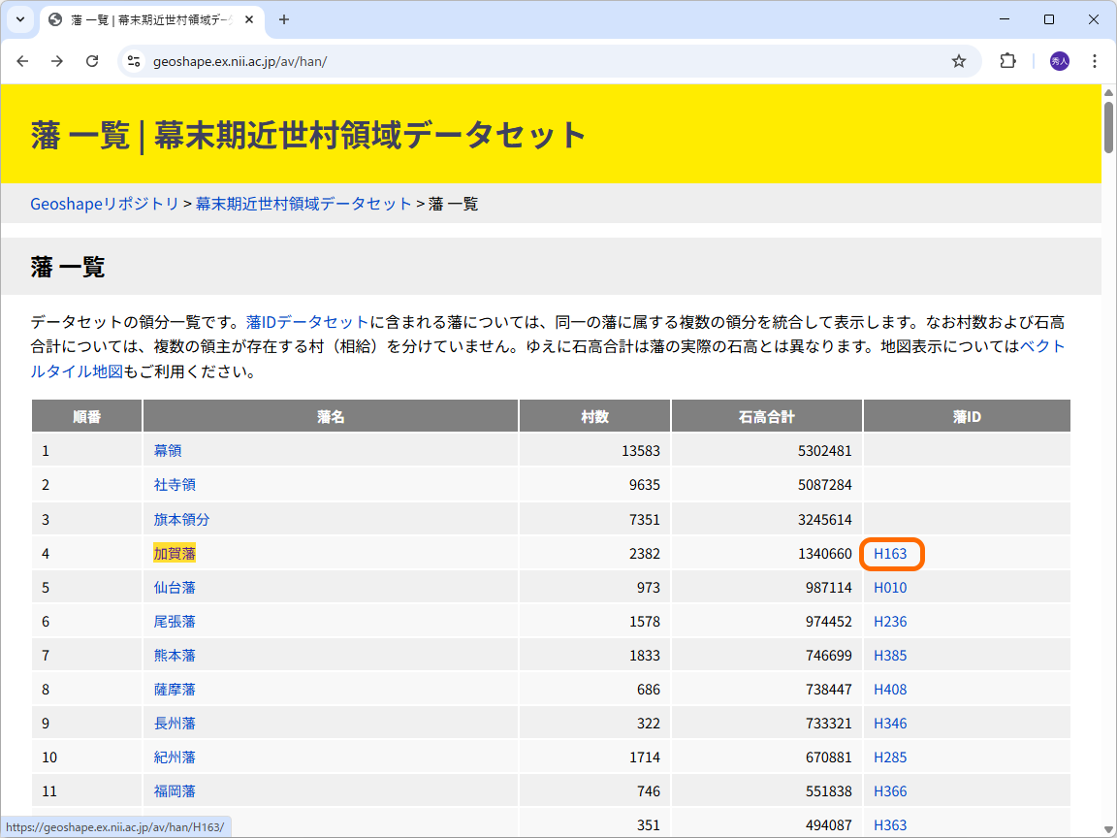The width and height of the screenshot is (1117, 838).
Task: Open the tab search chevron dropdown
Action: pos(19,19)
